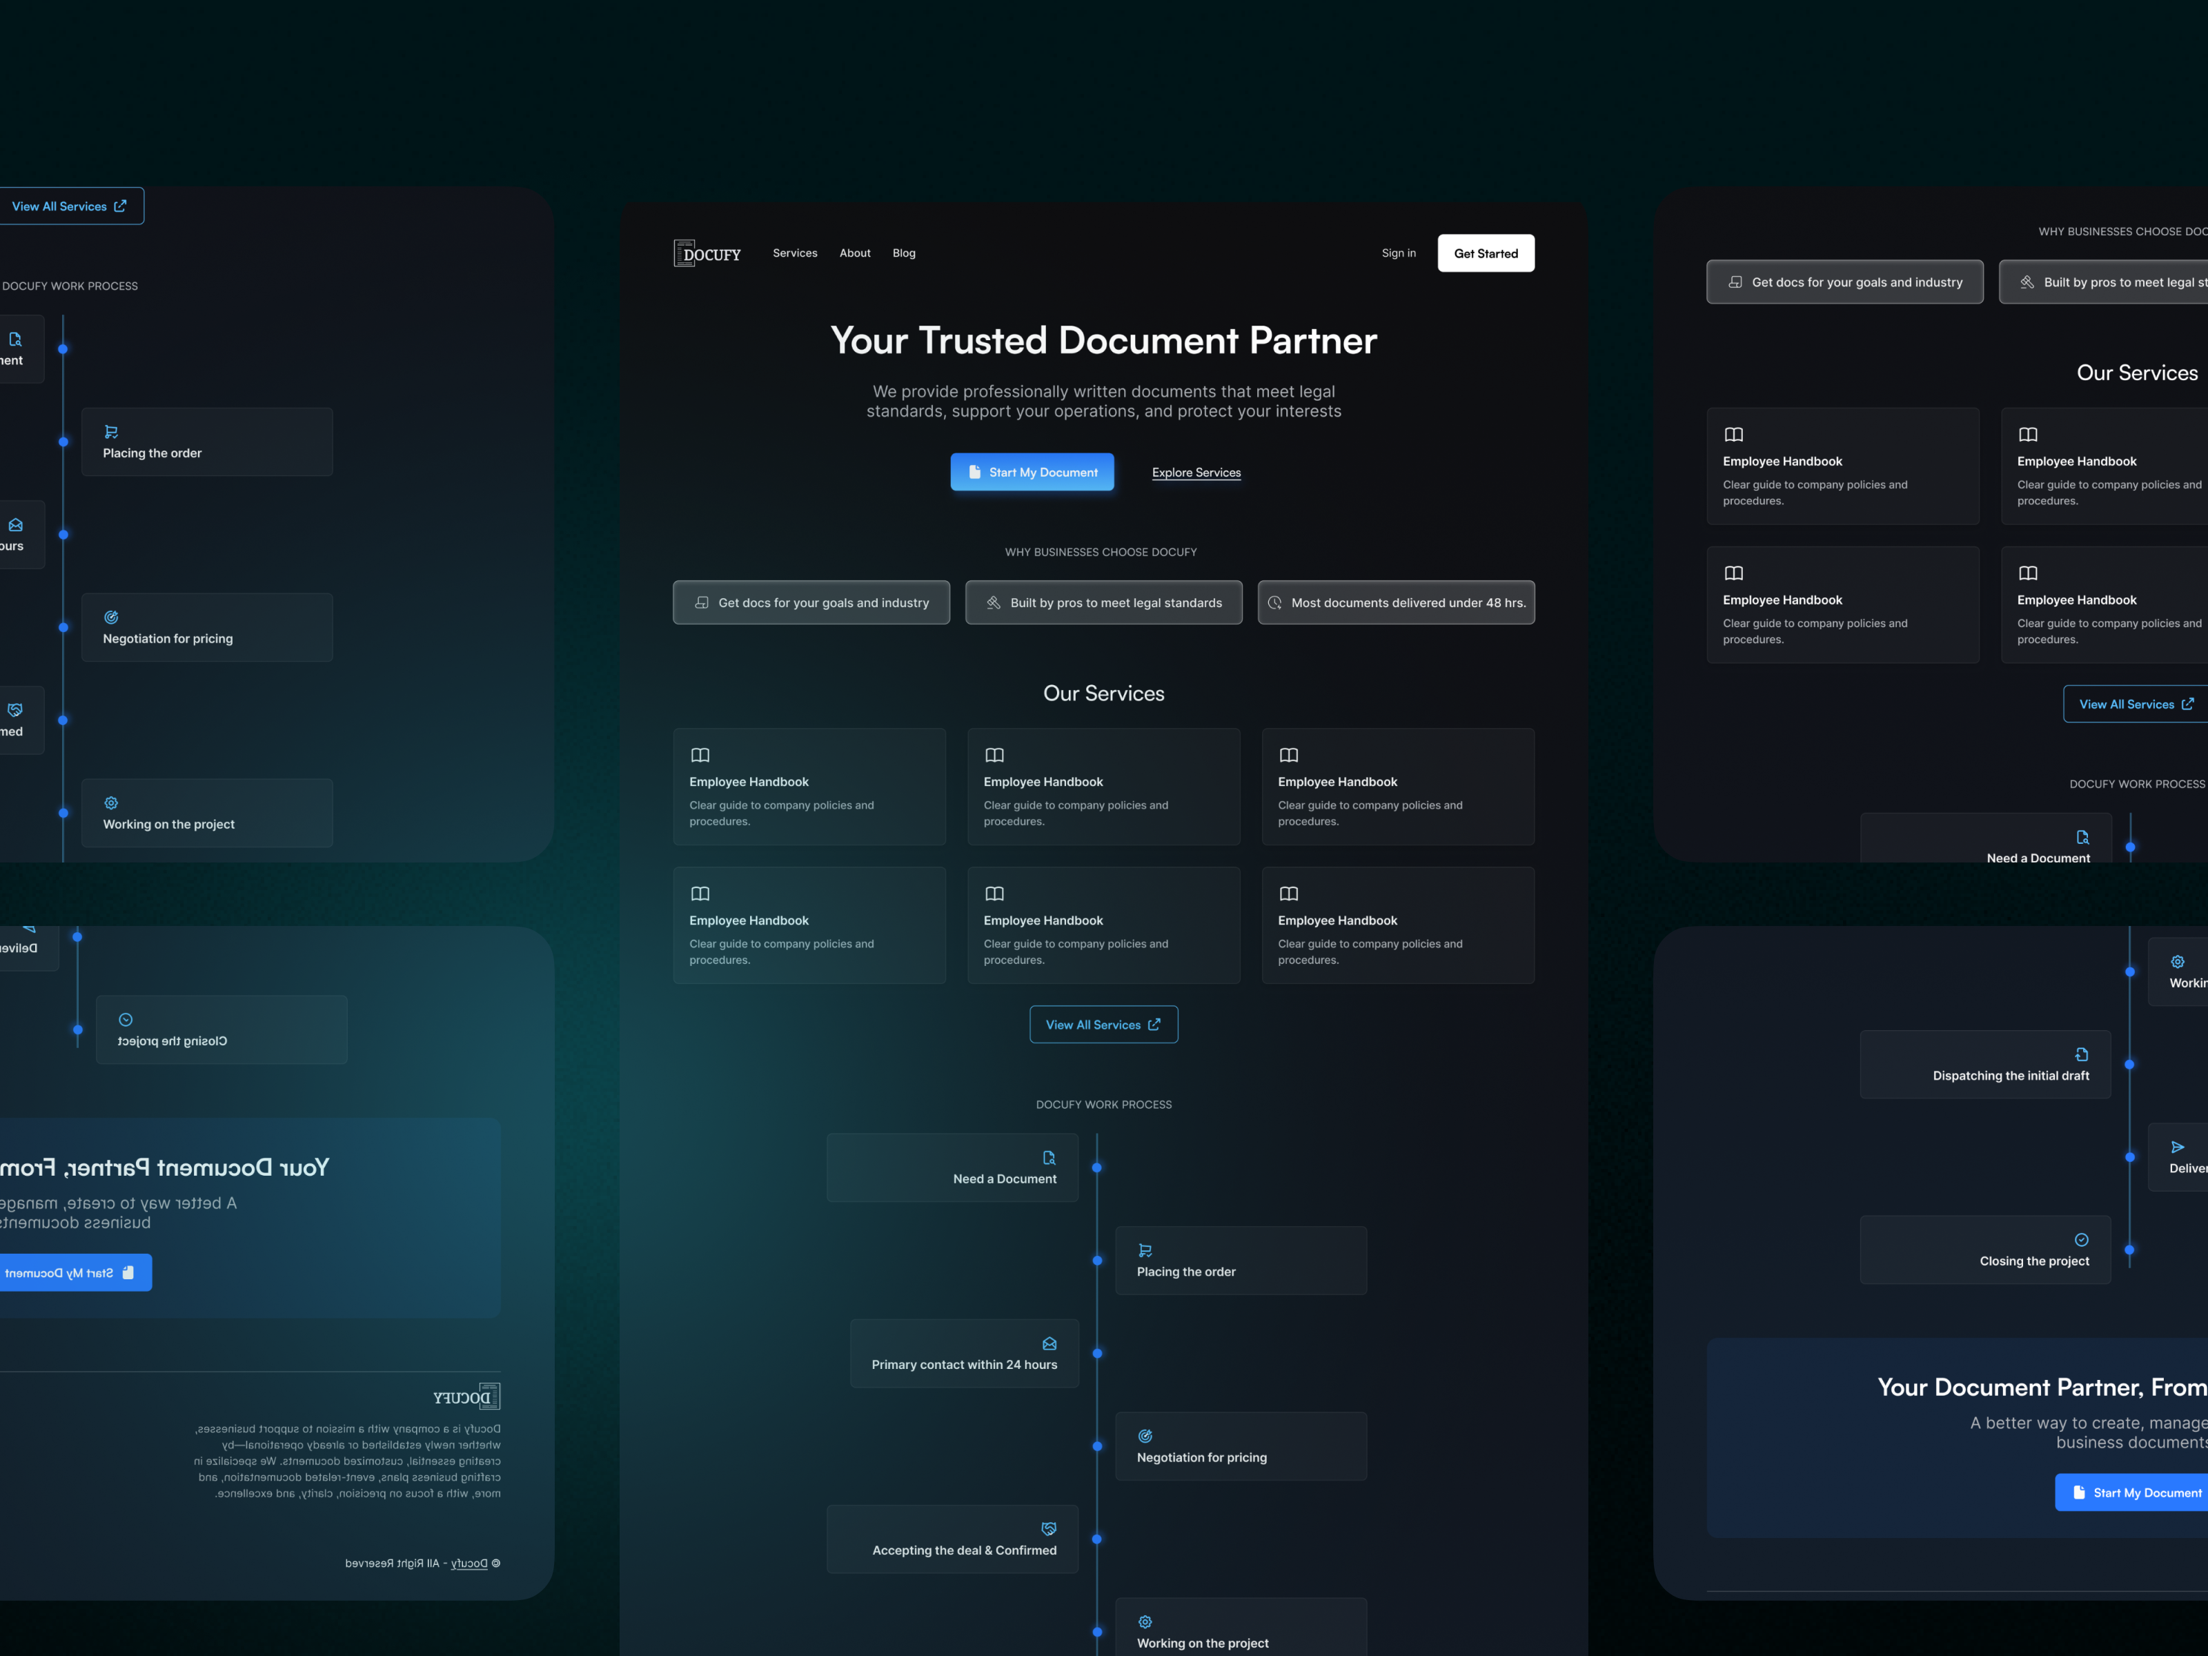Click the document icon on the Need a Document step
2208x1656 pixels.
pyautogui.click(x=1049, y=1157)
